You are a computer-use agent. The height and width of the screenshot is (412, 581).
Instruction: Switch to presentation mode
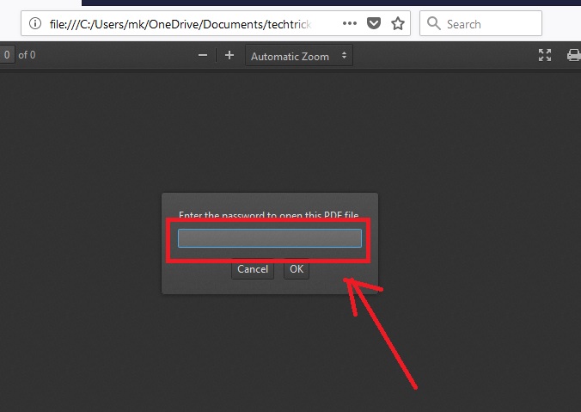544,55
